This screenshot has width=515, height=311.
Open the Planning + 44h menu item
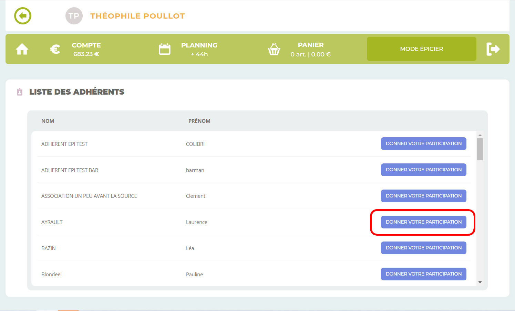click(199, 49)
